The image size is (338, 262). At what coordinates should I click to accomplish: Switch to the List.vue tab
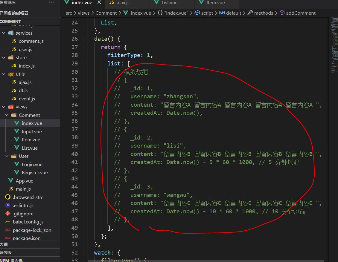pos(169,3)
